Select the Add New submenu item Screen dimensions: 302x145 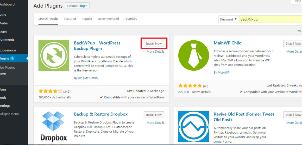coord(3,74)
